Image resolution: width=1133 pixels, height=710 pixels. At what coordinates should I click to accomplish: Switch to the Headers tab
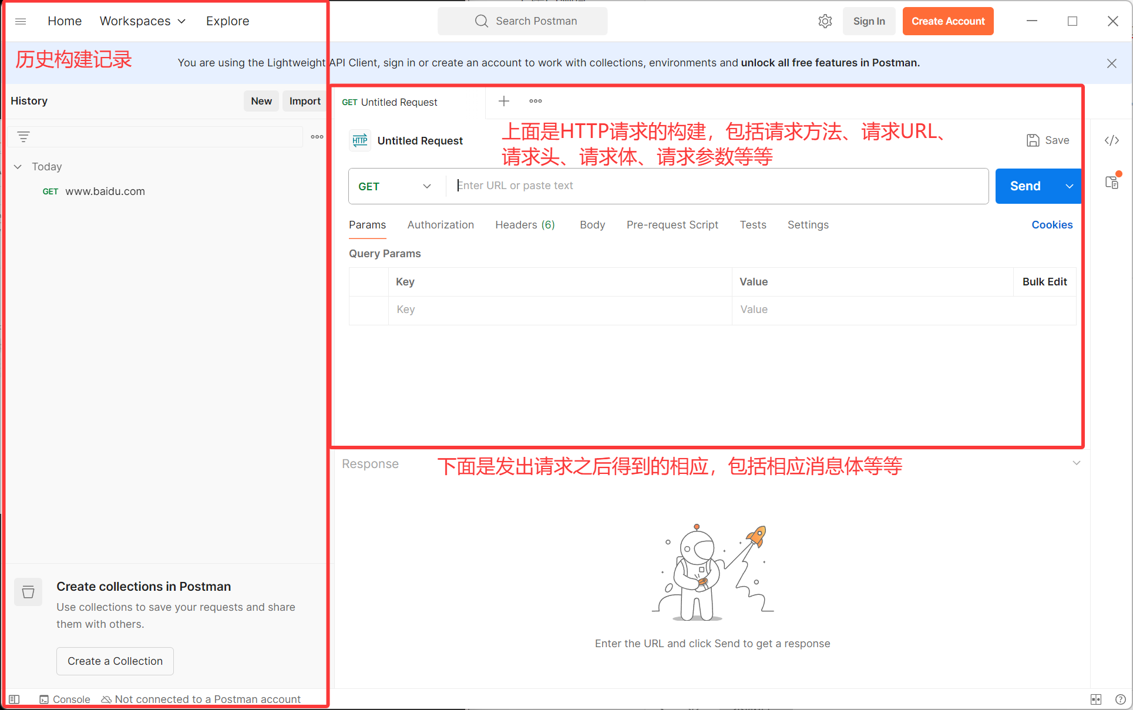click(525, 225)
